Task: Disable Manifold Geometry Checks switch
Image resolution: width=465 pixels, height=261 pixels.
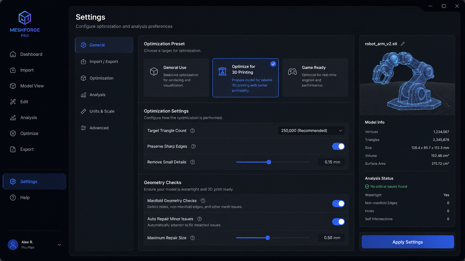Action: [x=338, y=204]
